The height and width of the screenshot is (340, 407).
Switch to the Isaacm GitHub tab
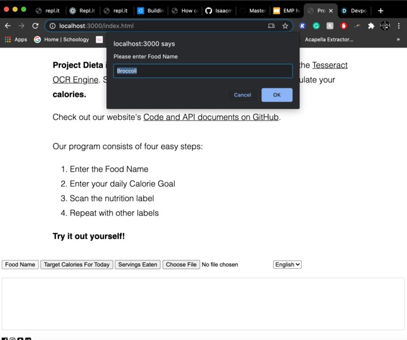[x=219, y=11]
